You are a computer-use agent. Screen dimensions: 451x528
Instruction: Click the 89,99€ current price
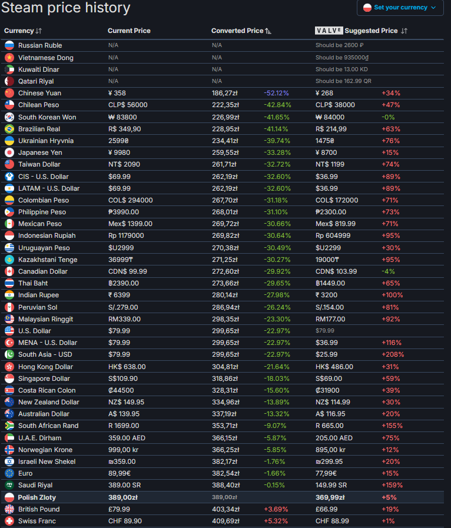point(120,473)
